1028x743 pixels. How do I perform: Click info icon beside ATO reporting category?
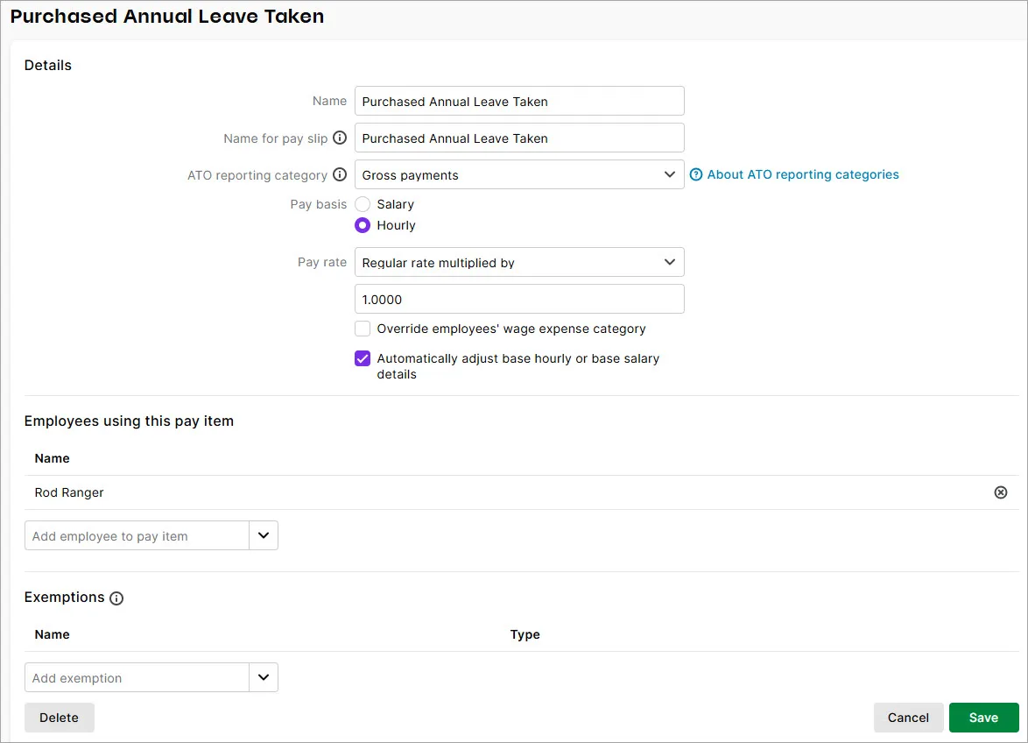pyautogui.click(x=340, y=175)
